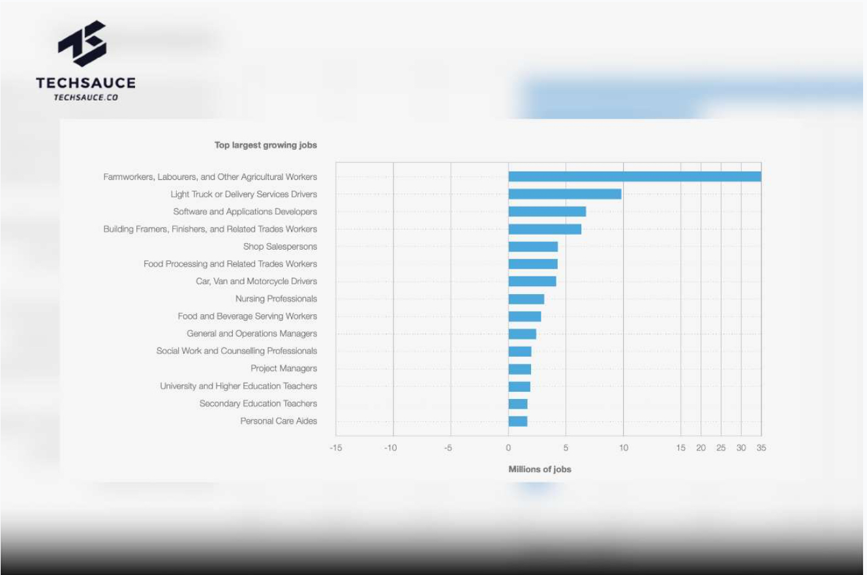Click the bold TECHSAUCE brand name
Screen dimensions: 867x575
click(85, 83)
